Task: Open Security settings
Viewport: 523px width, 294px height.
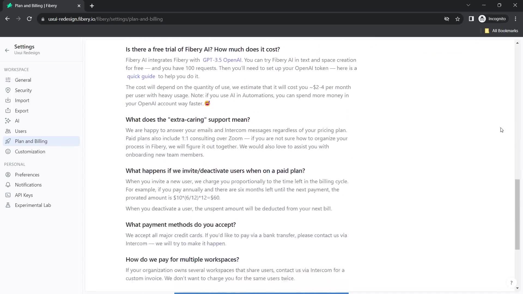Action: click(x=23, y=90)
